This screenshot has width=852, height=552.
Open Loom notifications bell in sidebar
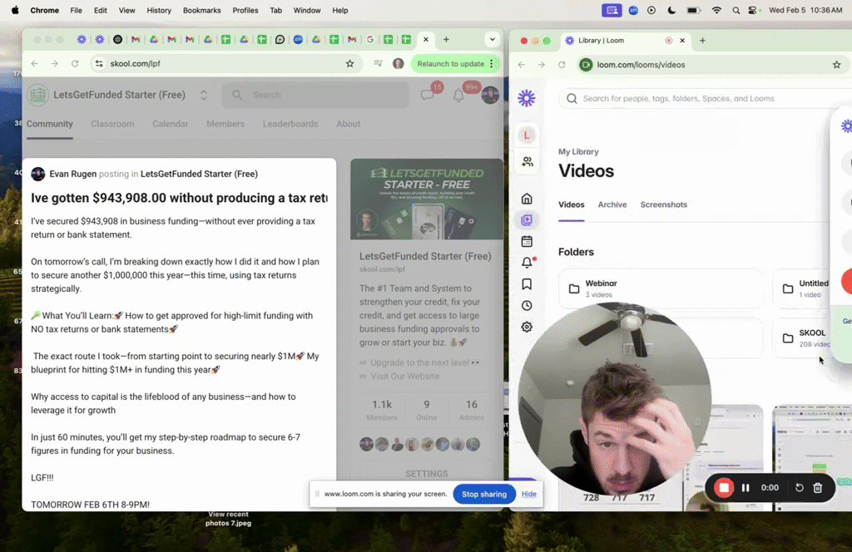pos(527,263)
